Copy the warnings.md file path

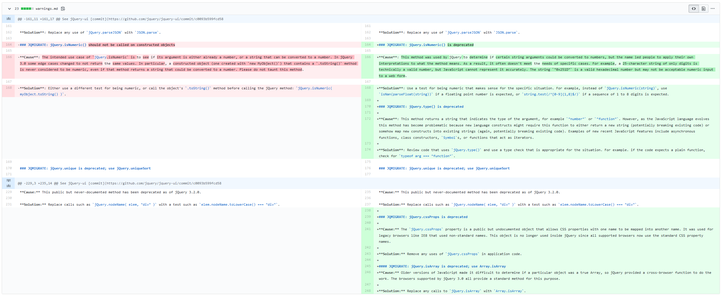coord(63,9)
